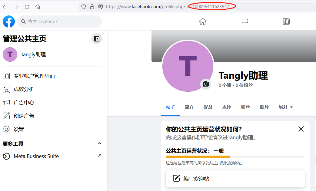Switch to the 帖子 tab
Viewport: 316px width, 191px height.
(171, 107)
